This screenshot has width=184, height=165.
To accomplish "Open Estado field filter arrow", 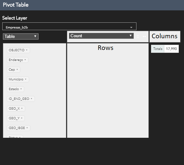I will (x=21, y=89).
